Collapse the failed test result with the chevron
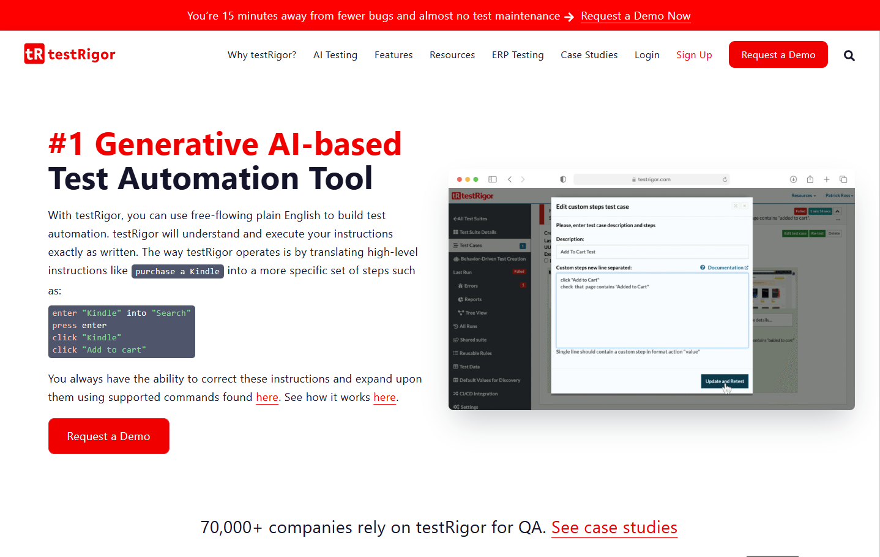Screen dimensions: 880x557 tap(837, 211)
